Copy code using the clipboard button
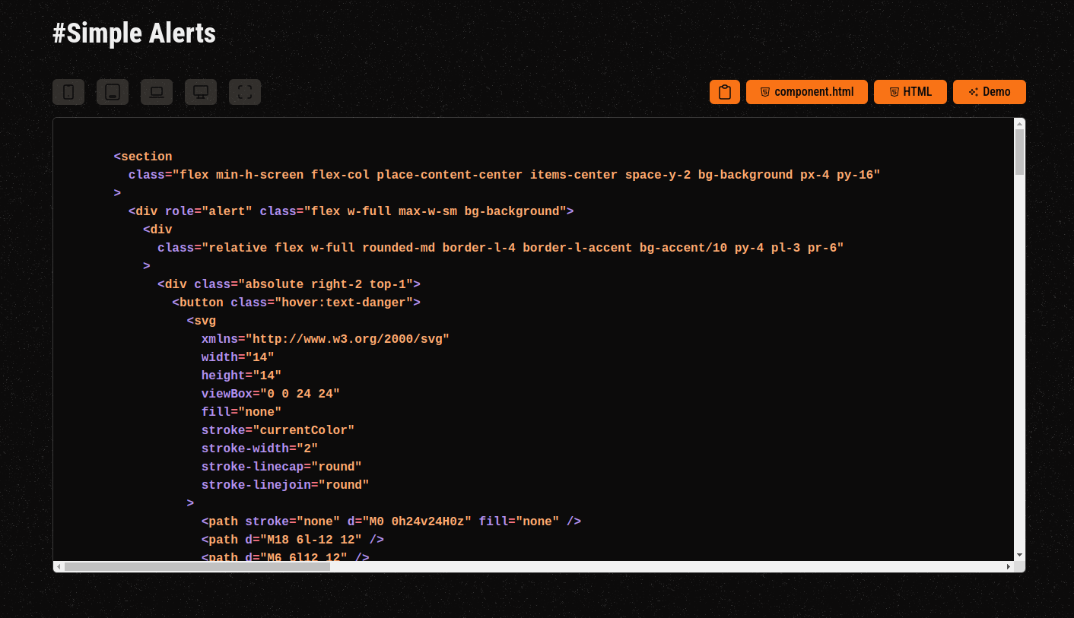The image size is (1074, 618). pyautogui.click(x=724, y=92)
